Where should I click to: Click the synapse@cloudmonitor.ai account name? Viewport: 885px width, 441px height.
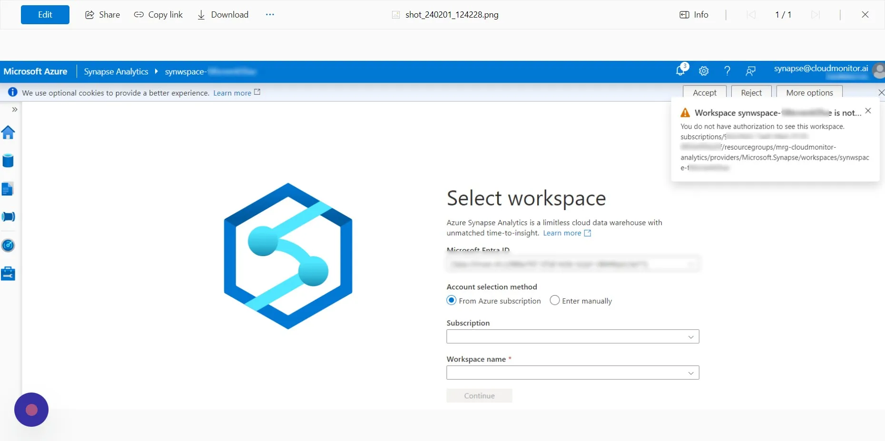[x=821, y=68]
